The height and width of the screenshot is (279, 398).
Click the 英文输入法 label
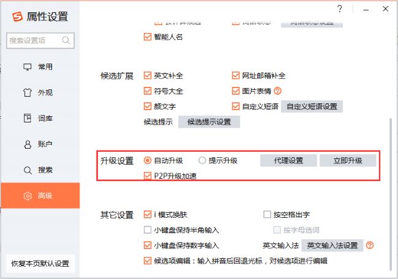pos(280,245)
